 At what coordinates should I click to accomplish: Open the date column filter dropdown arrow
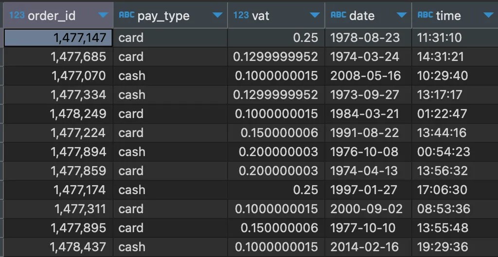(x=401, y=15)
